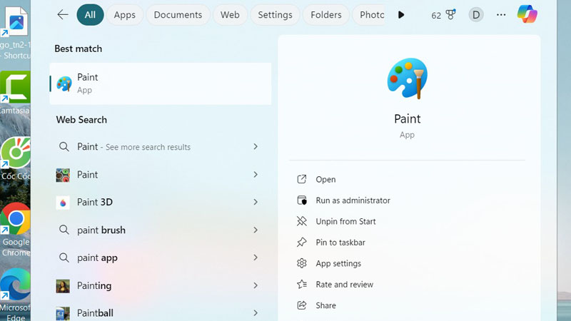Open Cốc Cốc browser desktop shortcut

[15, 158]
